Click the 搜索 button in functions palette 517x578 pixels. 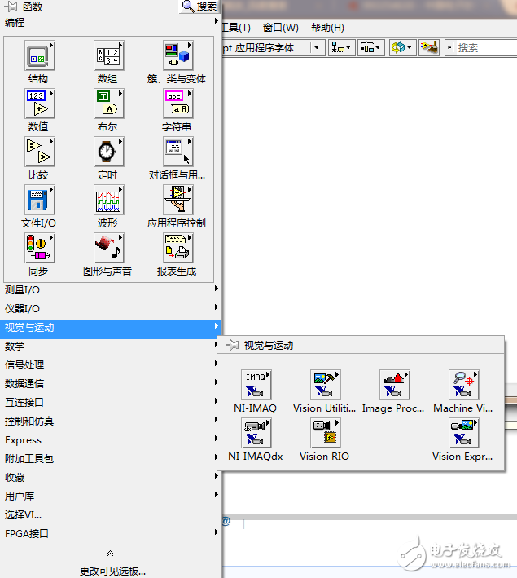coord(199,7)
